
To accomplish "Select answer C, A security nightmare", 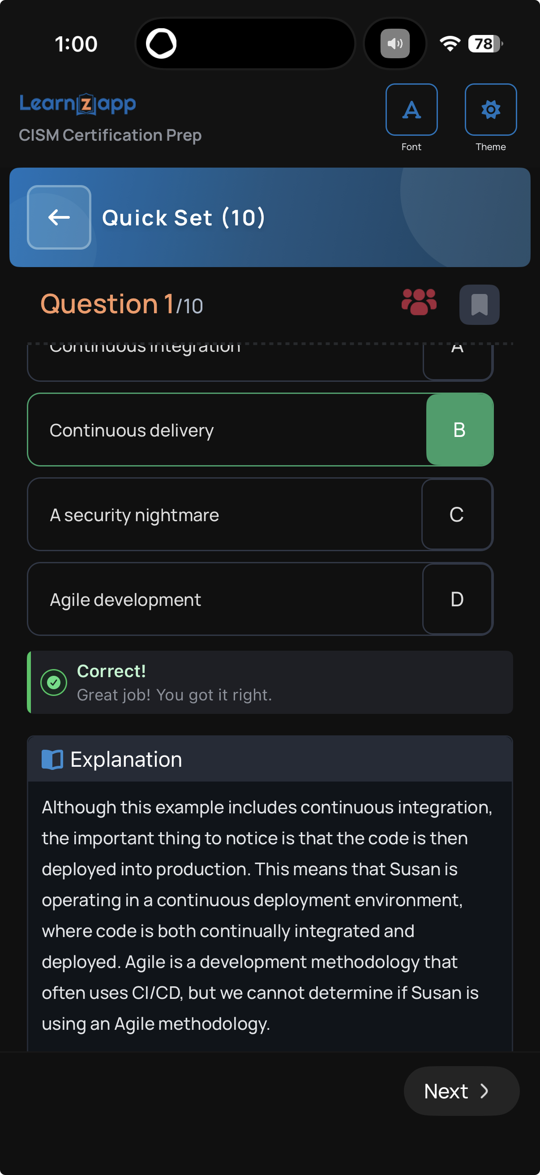I will 260,514.
